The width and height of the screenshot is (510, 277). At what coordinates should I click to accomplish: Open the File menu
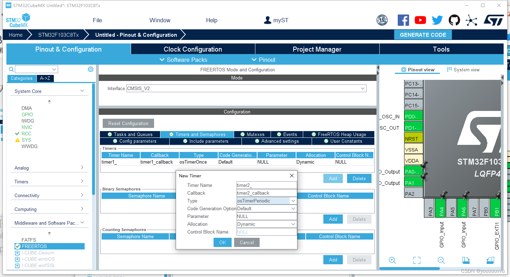click(x=97, y=20)
